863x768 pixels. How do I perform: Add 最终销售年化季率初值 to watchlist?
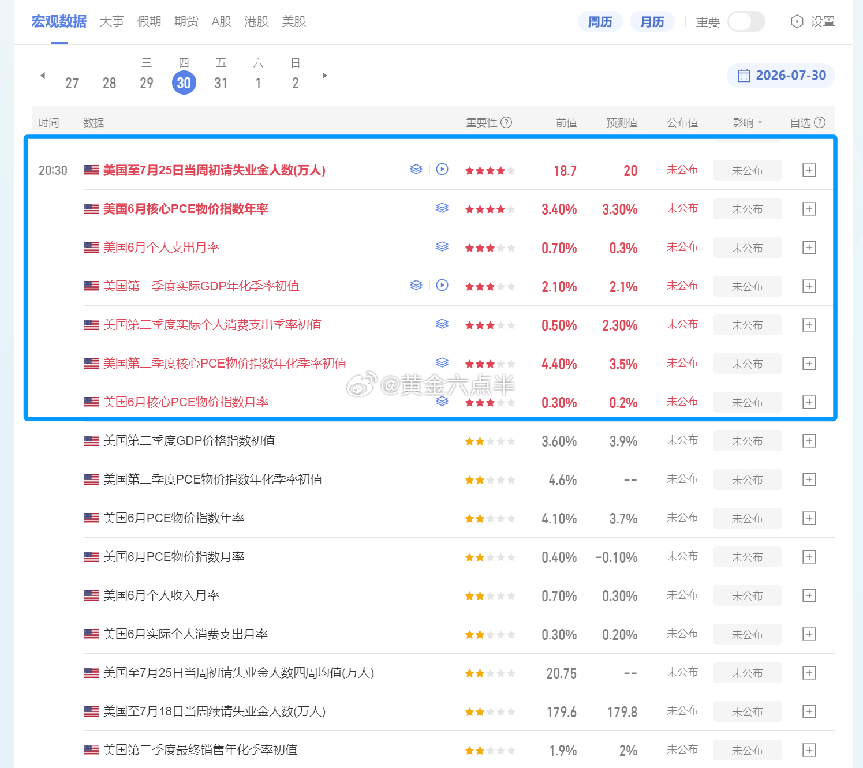click(x=809, y=750)
